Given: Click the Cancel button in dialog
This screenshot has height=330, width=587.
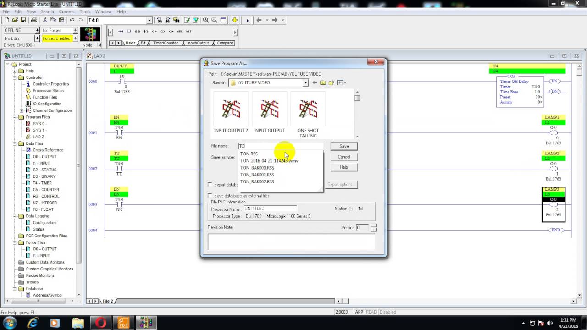Looking at the screenshot, I should click(344, 157).
